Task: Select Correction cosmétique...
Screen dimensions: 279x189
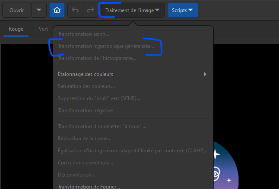Action: click(133, 163)
